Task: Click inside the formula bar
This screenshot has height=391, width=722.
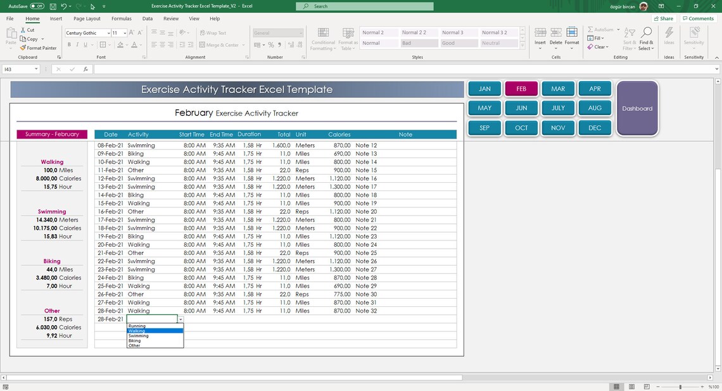Action: point(253,69)
